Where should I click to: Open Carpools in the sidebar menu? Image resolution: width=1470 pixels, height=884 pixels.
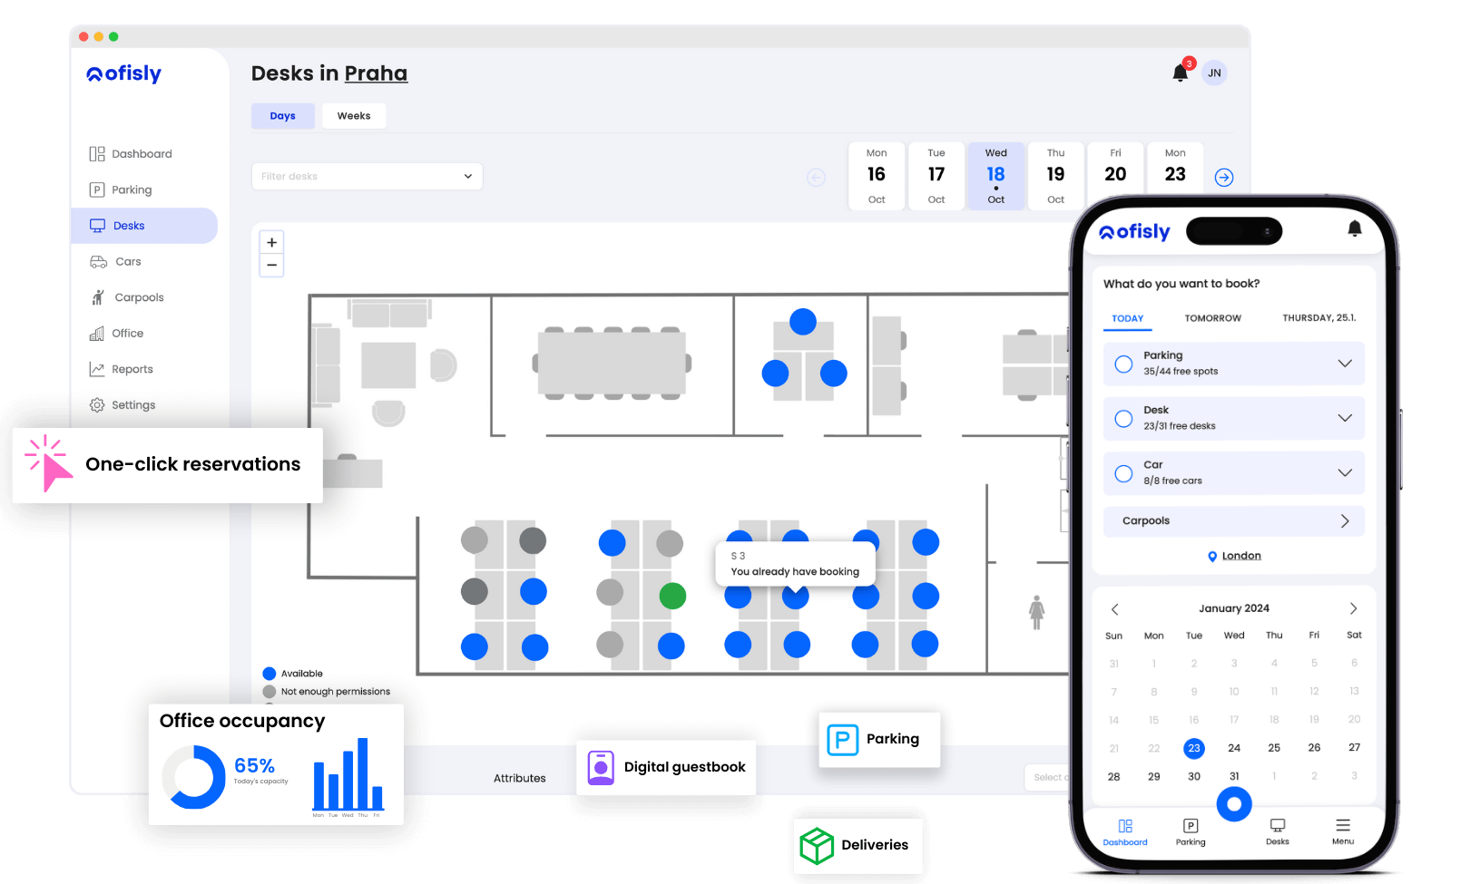127,297
